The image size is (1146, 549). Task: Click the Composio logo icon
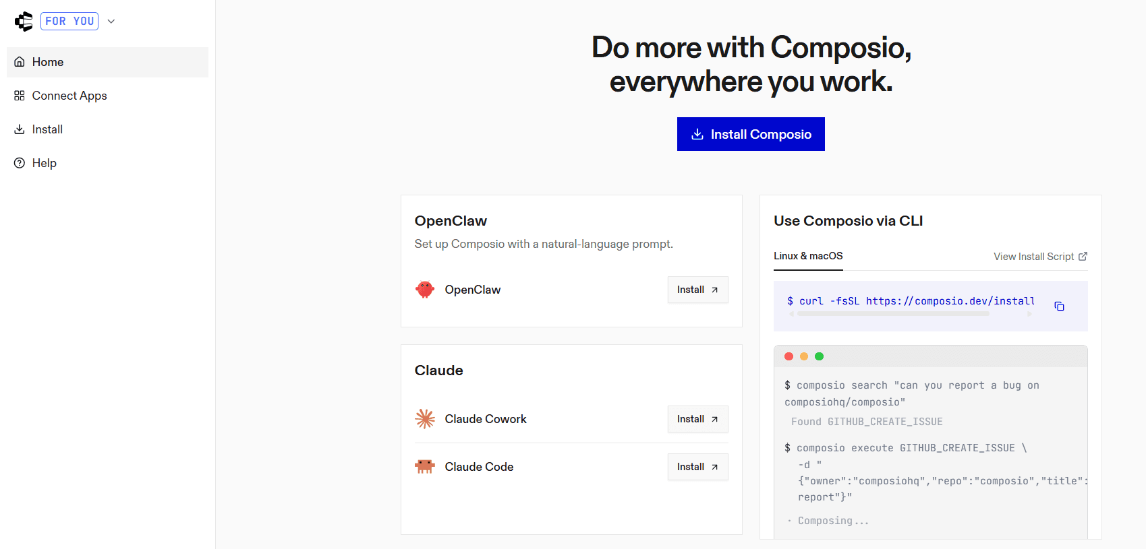24,22
